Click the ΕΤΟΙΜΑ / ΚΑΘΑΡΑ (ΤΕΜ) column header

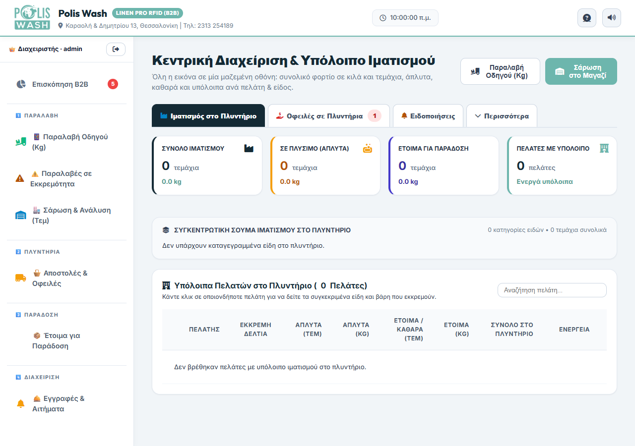[408, 330]
